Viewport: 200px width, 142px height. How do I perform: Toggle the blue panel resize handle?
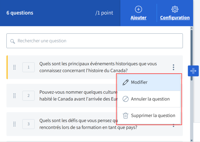click(x=193, y=71)
